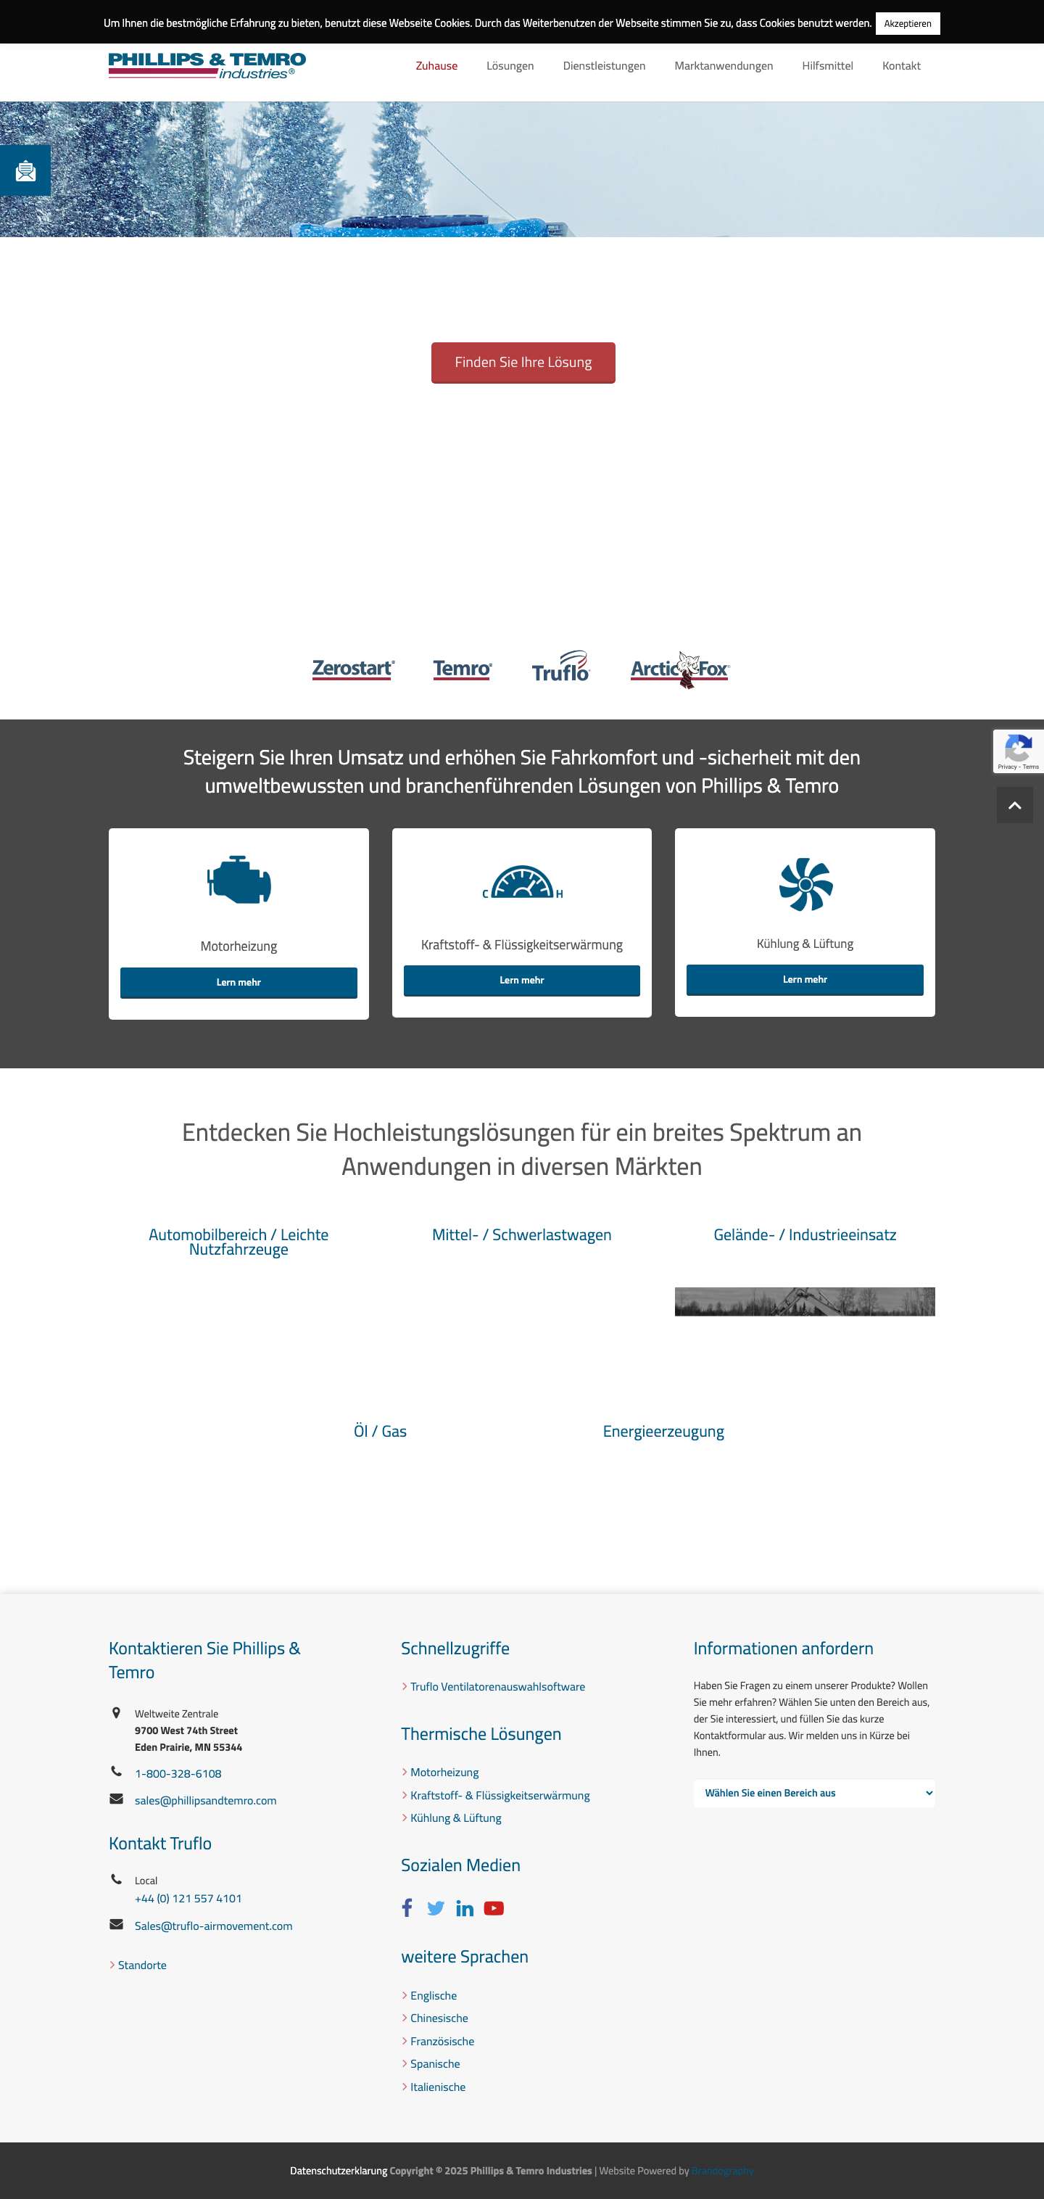1044x2199 pixels.
Task: Open the Energieerzeugung market link
Action: (x=663, y=1432)
